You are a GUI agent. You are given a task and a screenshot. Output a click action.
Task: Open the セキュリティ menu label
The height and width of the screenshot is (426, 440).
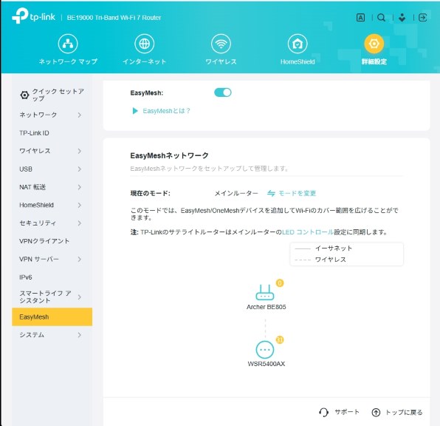coord(38,223)
